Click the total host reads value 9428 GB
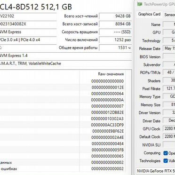This screenshot has width=175, height=175. [x=115, y=16]
